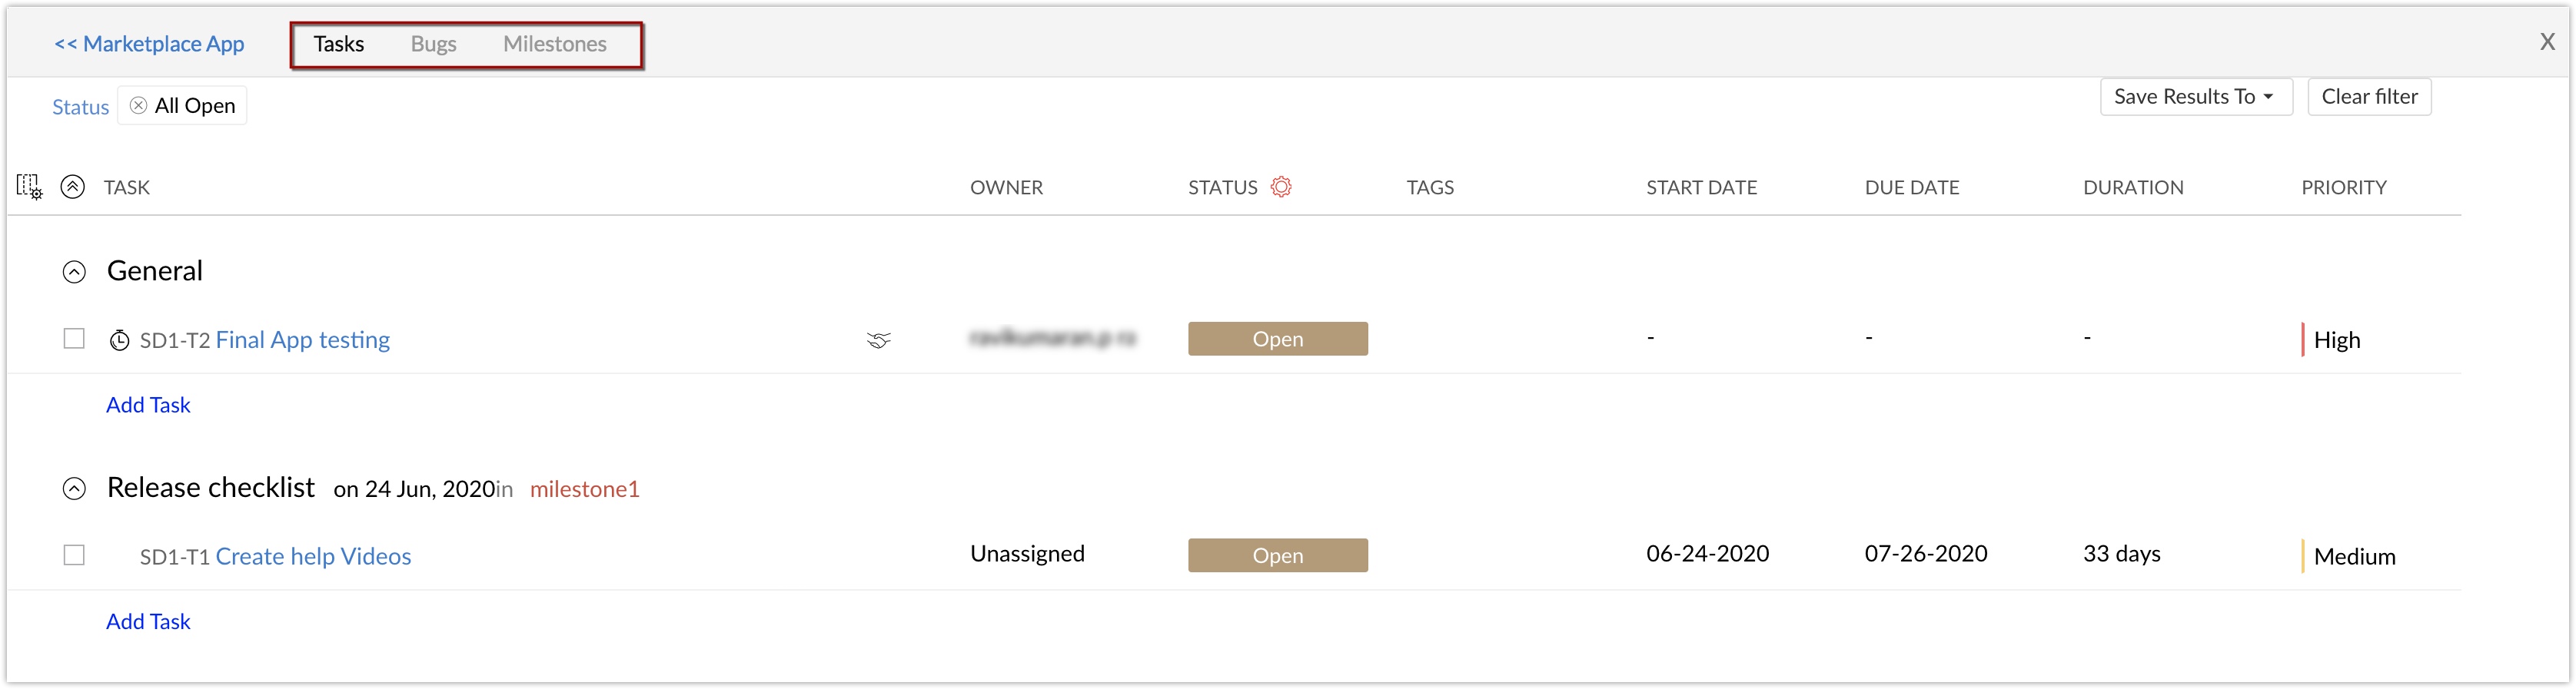Click Add Task under General
The height and width of the screenshot is (689, 2576).
pos(148,406)
